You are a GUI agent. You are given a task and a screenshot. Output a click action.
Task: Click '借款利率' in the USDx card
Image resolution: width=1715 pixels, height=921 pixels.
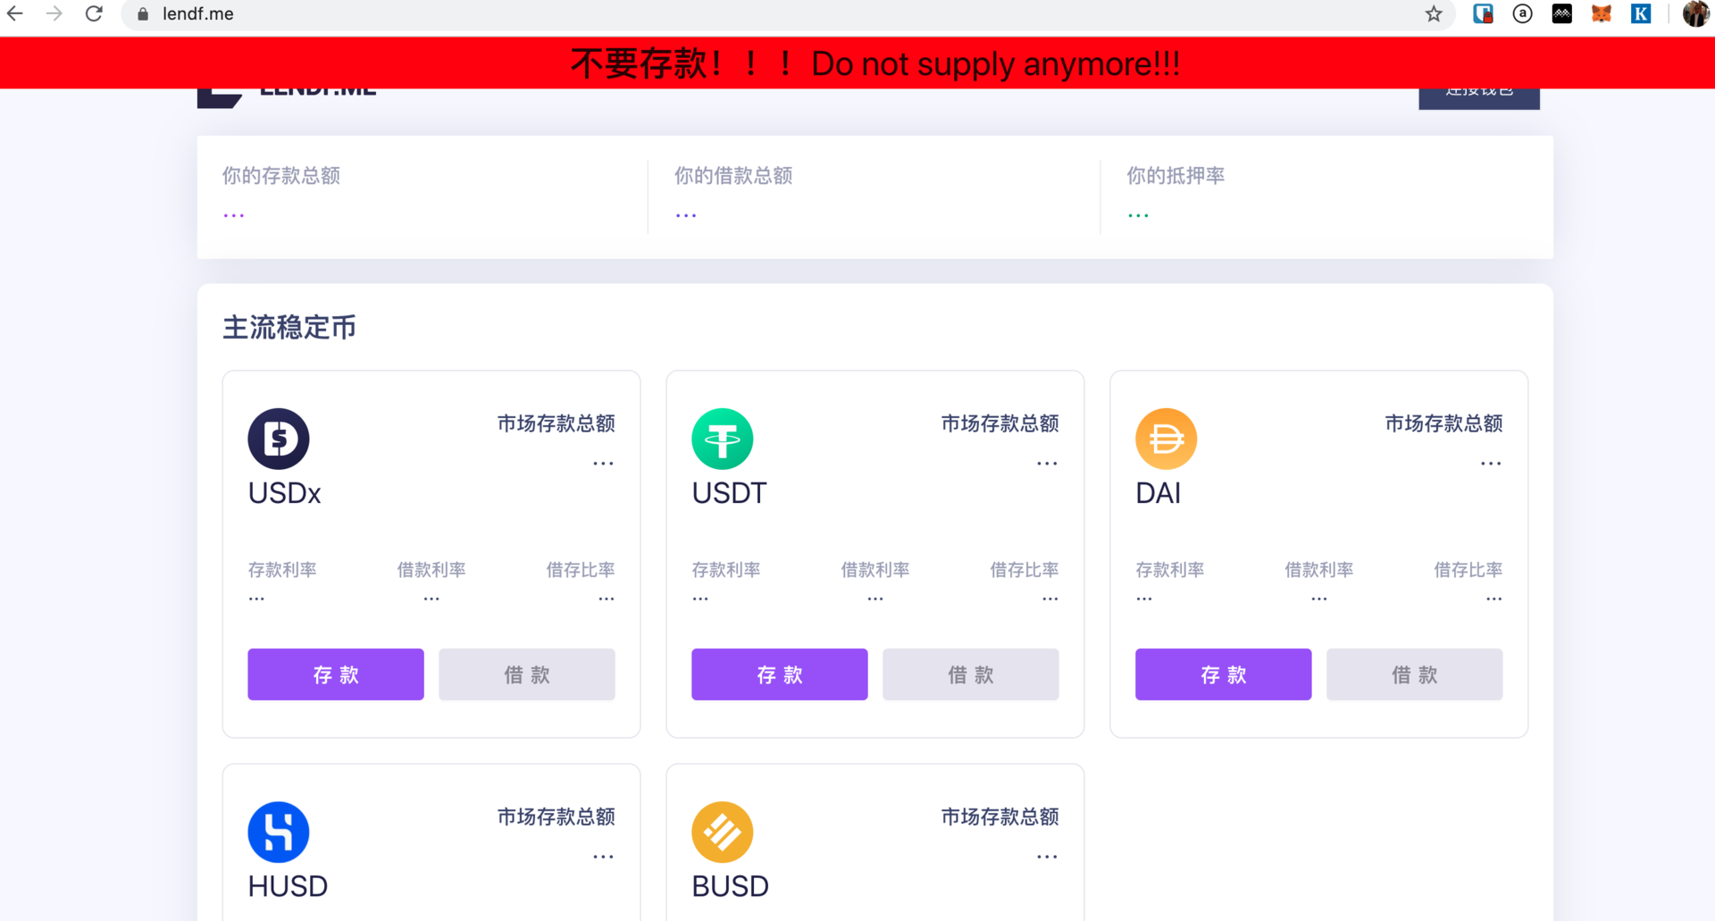click(431, 570)
